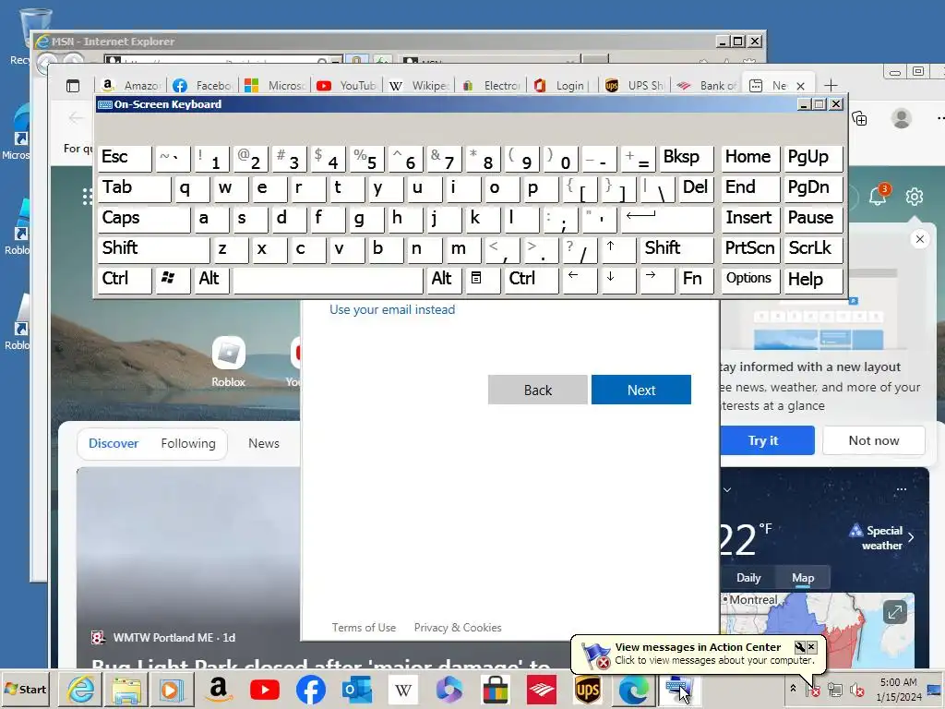Toggle the Caps key on keyboard
Screen dimensions: 945x709
click(x=143, y=218)
